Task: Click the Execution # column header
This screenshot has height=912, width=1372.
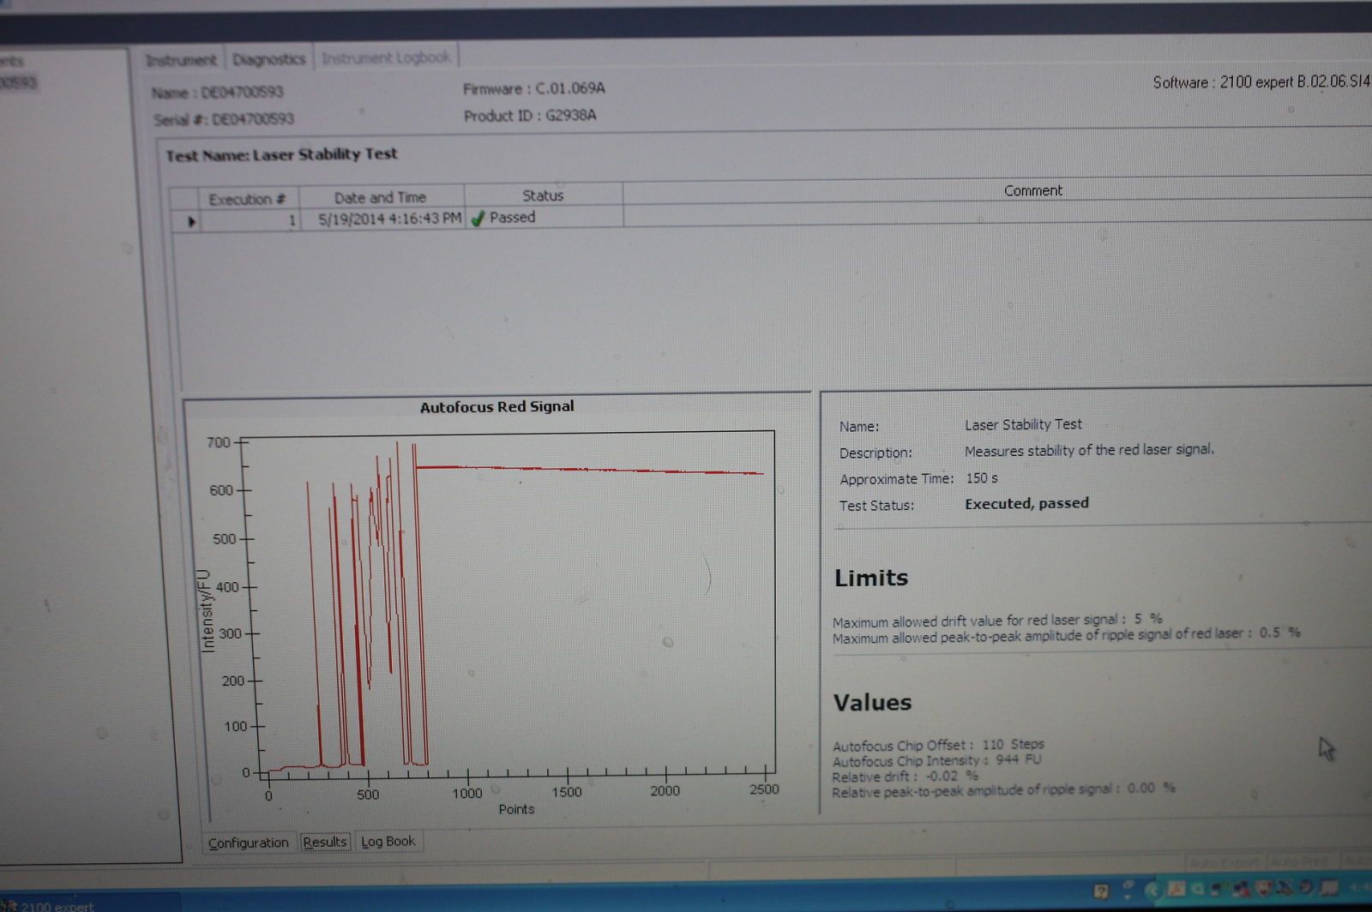Action: coord(246,199)
